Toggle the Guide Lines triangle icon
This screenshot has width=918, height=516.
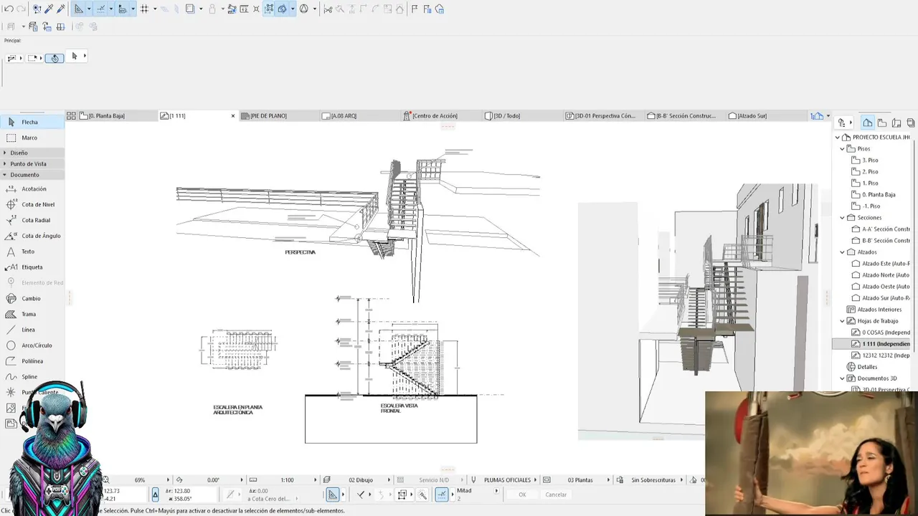pos(79,9)
